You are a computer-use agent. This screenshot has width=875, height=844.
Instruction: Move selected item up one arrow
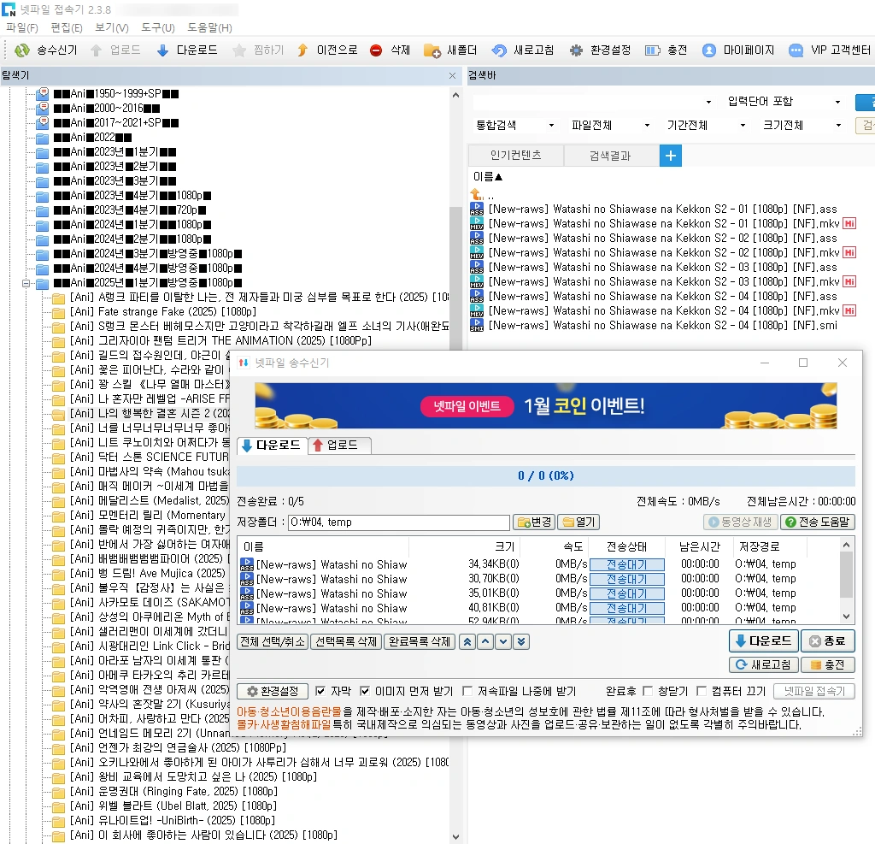tap(485, 642)
